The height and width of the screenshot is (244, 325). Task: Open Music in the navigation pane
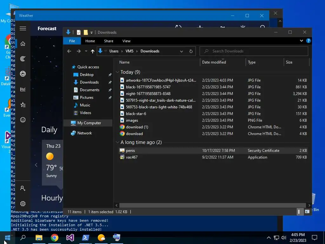tap(85, 105)
